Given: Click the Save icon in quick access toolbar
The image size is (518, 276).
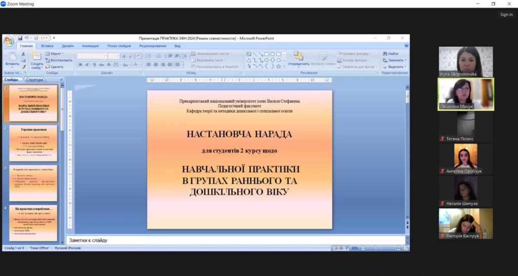Looking at the screenshot, I should click(20, 38).
